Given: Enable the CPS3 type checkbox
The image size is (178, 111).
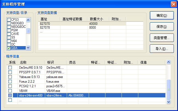Looking at the screenshot, I should pos(9,20).
